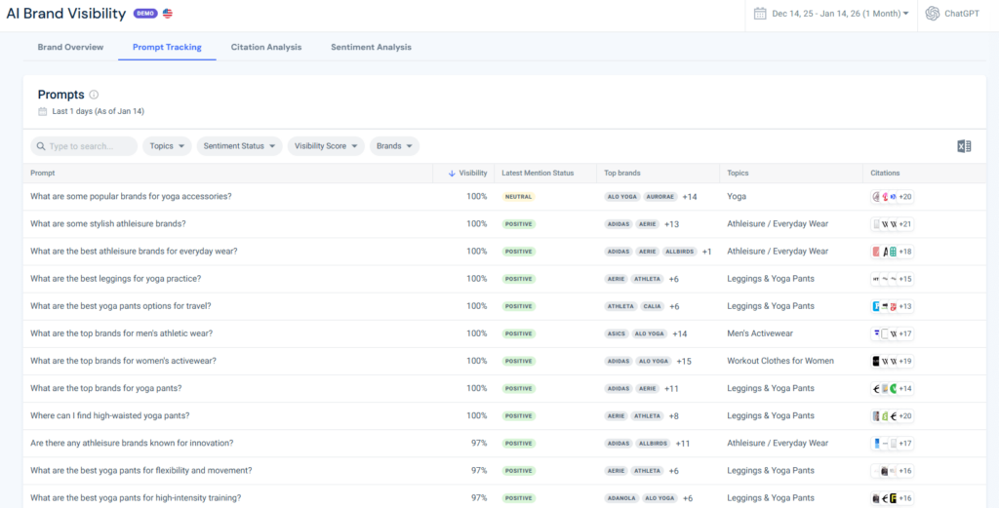
Task: Click the Visibility sort arrow icon
Action: pyautogui.click(x=452, y=173)
